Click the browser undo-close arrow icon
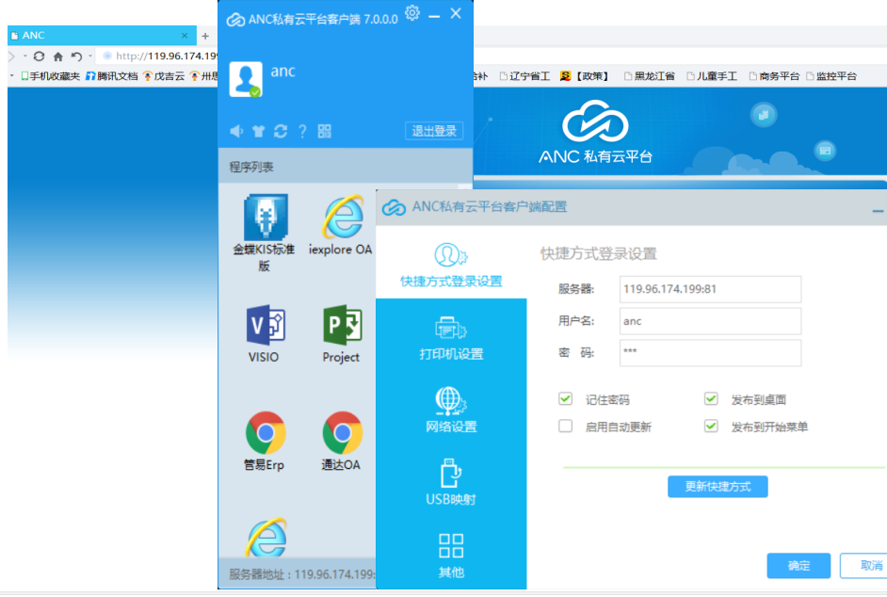 [x=76, y=56]
